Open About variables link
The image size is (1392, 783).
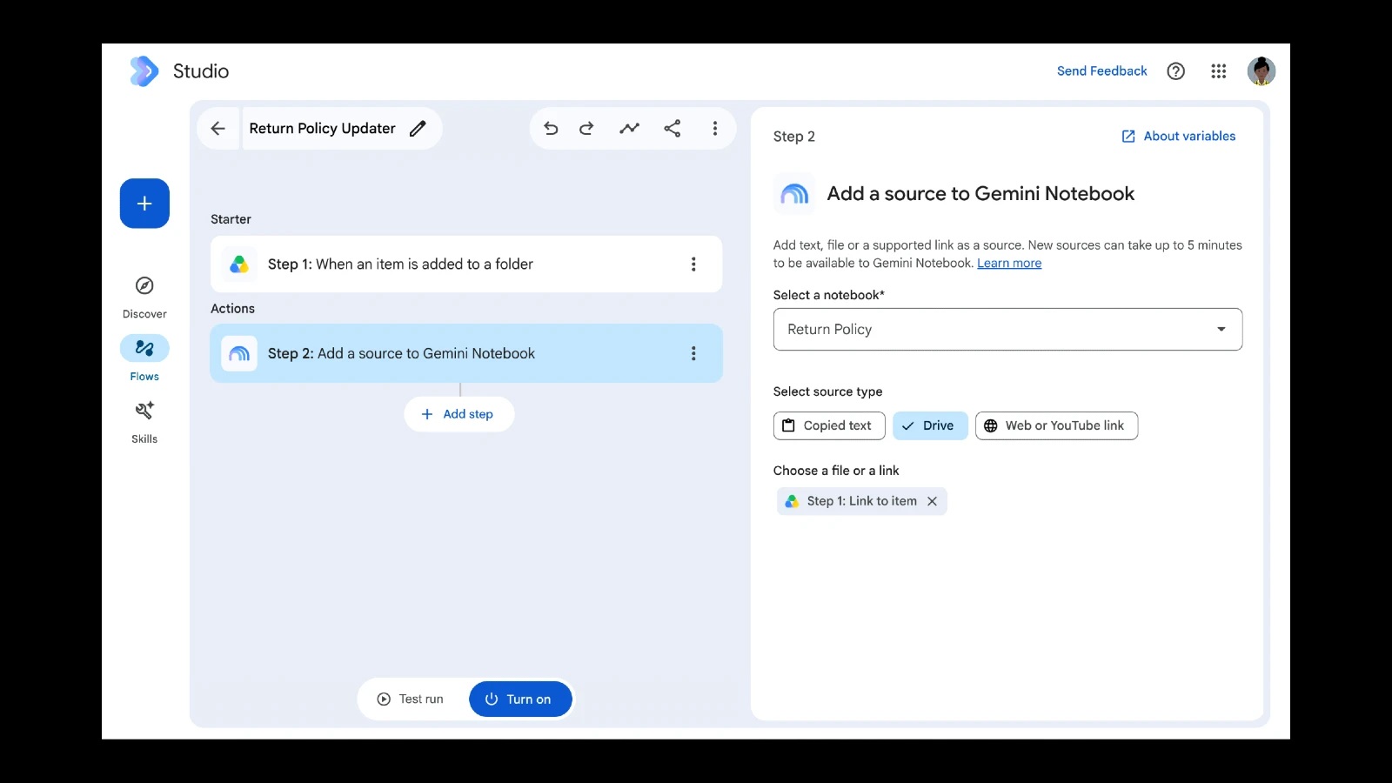coord(1179,137)
